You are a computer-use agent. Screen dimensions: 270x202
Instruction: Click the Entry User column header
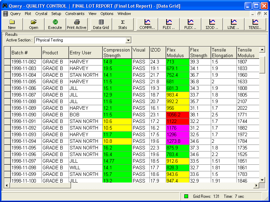(86, 53)
